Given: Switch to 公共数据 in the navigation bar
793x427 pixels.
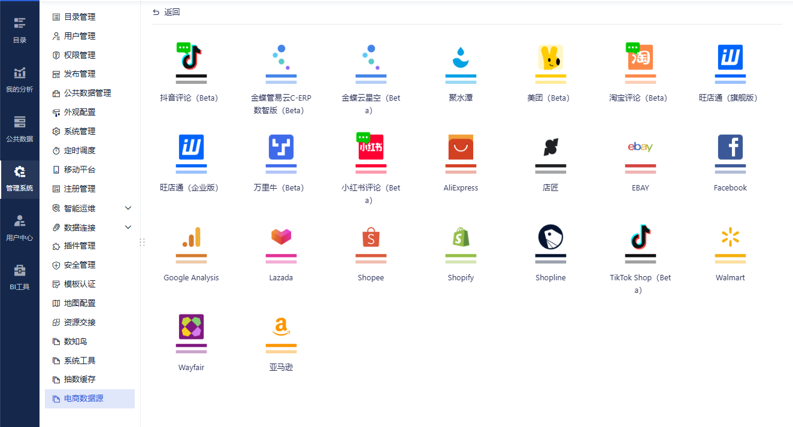Looking at the screenshot, I should 20,129.
